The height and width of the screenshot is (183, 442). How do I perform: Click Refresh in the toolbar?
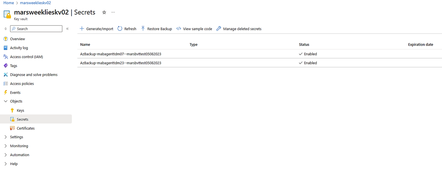127,29
